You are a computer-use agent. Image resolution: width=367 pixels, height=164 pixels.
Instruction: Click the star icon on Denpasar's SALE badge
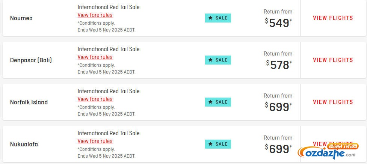coord(210,60)
